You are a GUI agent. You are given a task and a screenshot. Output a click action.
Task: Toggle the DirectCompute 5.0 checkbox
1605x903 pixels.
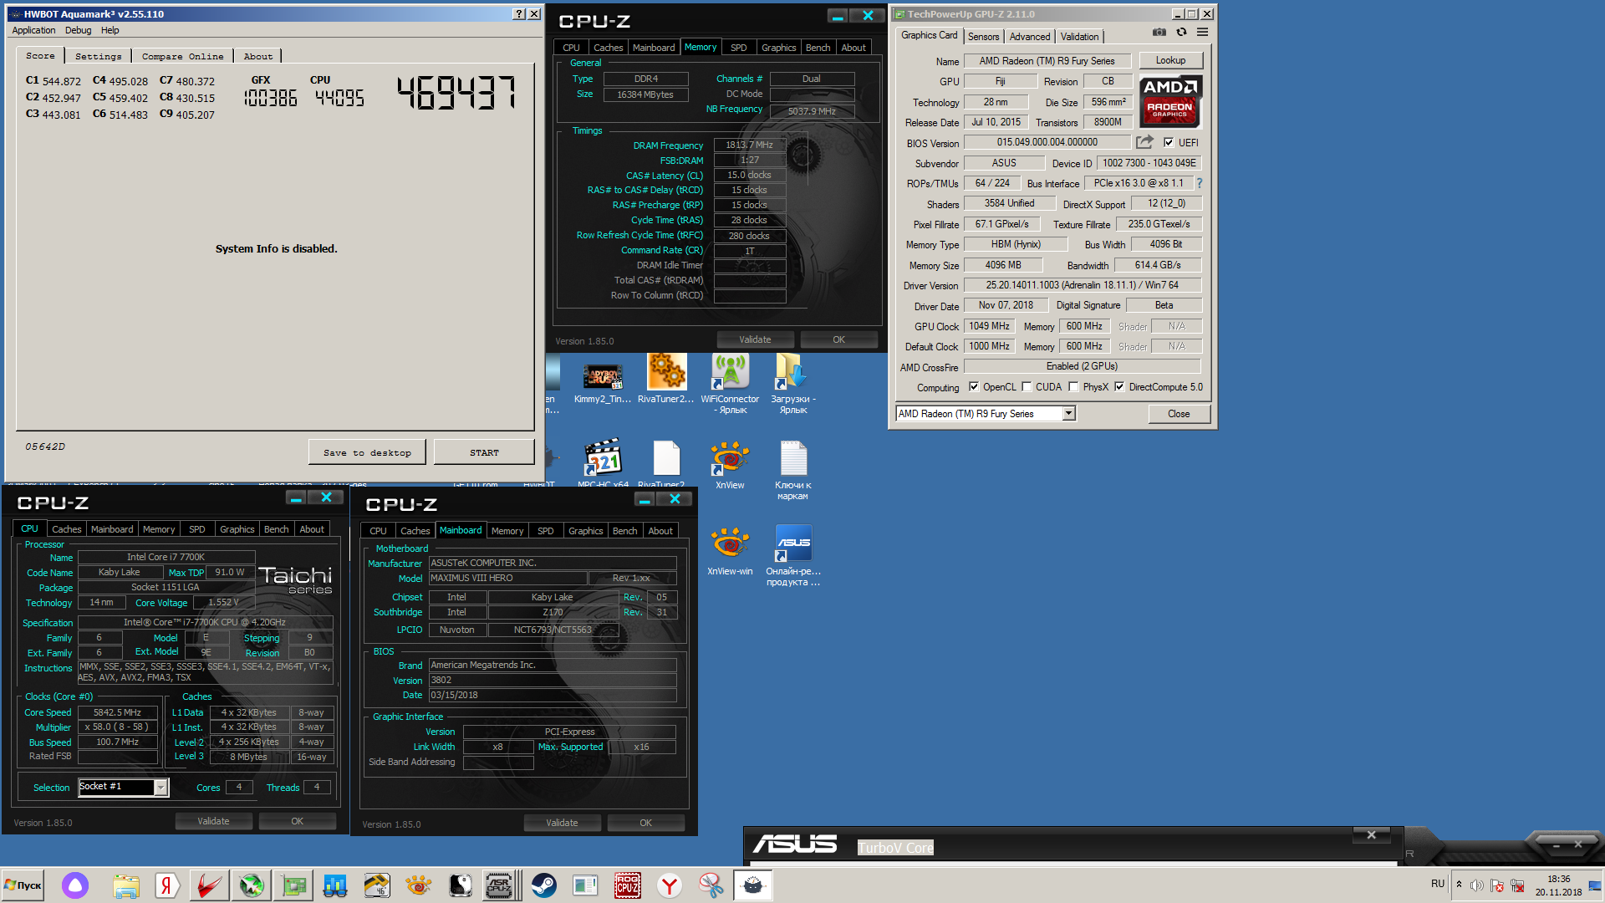point(1119,387)
